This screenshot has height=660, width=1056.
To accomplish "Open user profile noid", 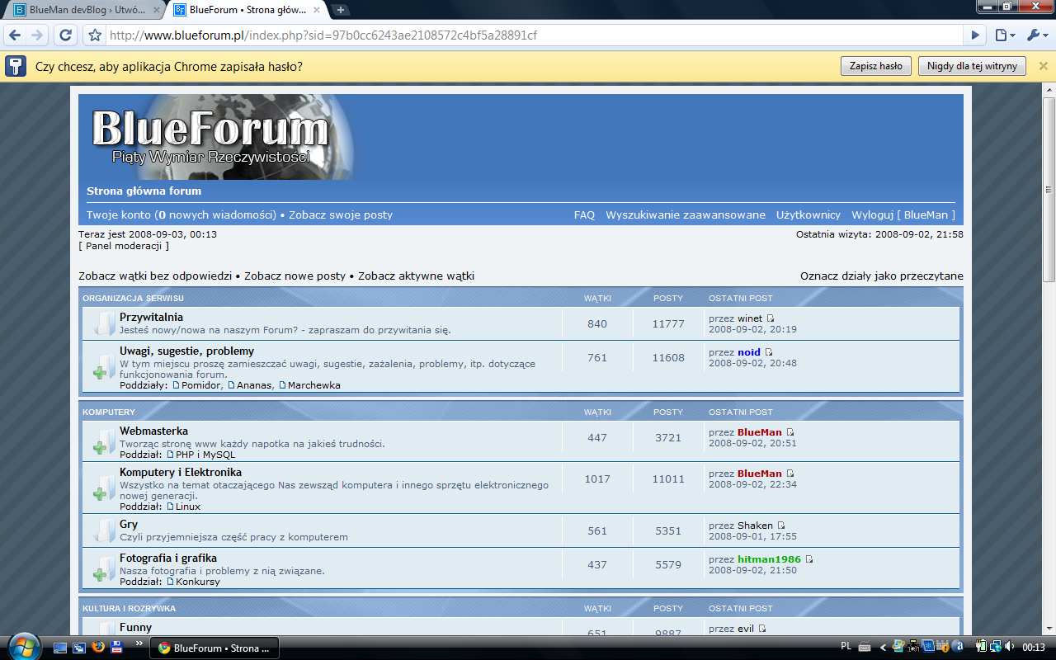I will coord(749,352).
